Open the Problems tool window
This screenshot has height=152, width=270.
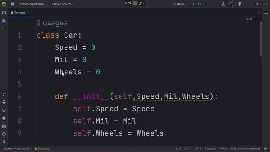click(4, 134)
